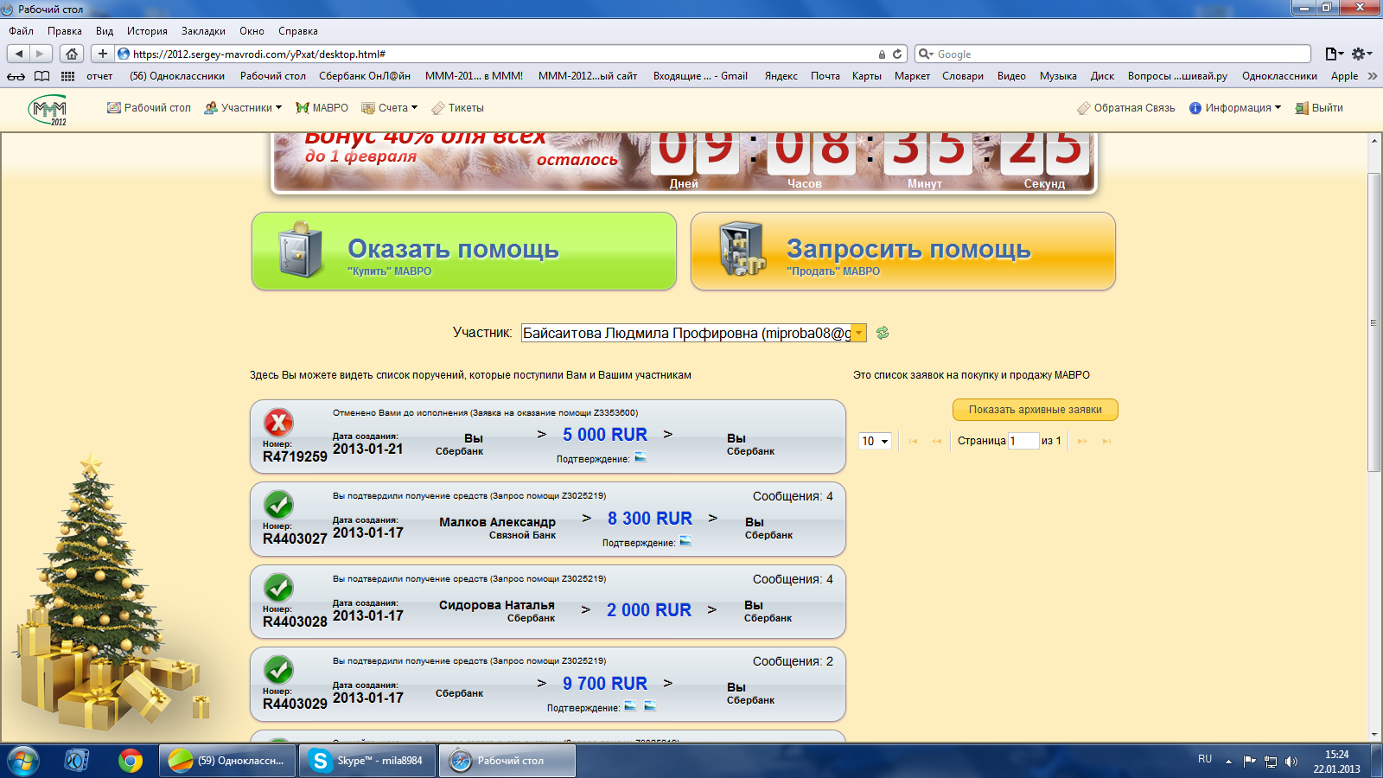
Task: Open Обратная Связь feedback link
Action: click(1125, 108)
